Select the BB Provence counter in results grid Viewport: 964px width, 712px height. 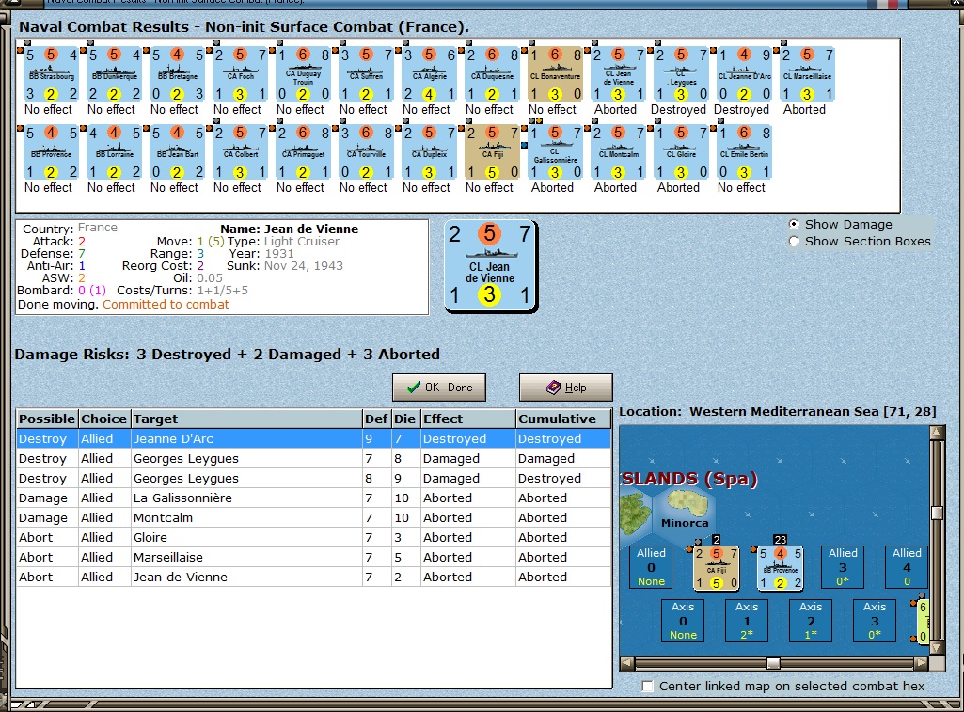coord(51,152)
